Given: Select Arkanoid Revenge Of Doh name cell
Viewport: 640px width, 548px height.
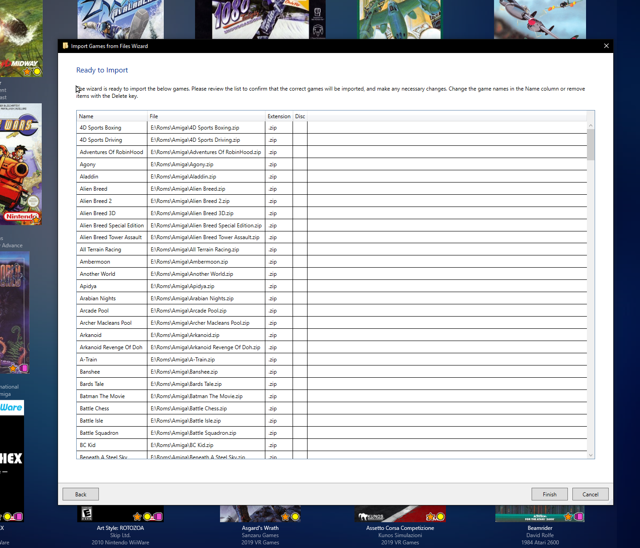Looking at the screenshot, I should pos(111,347).
